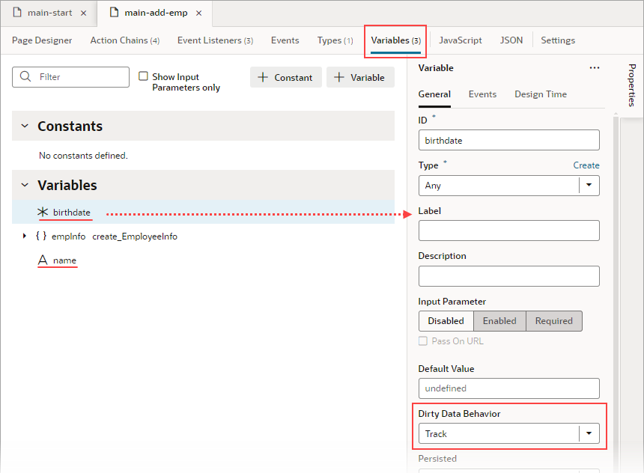Set Input Parameter to Enabled
The width and height of the screenshot is (644, 473).
click(499, 320)
